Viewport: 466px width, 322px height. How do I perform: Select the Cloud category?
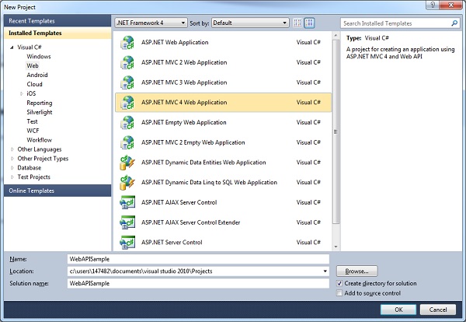tap(34, 84)
